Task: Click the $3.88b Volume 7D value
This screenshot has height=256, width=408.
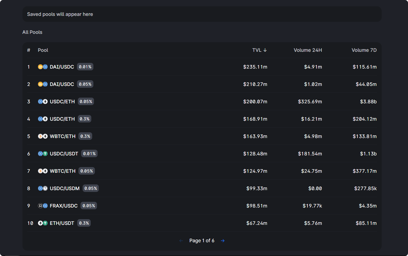Action: [368, 102]
